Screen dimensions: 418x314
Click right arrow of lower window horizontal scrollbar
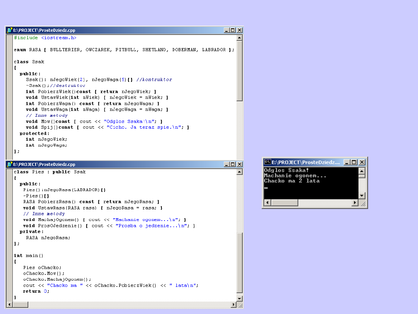(233, 304)
